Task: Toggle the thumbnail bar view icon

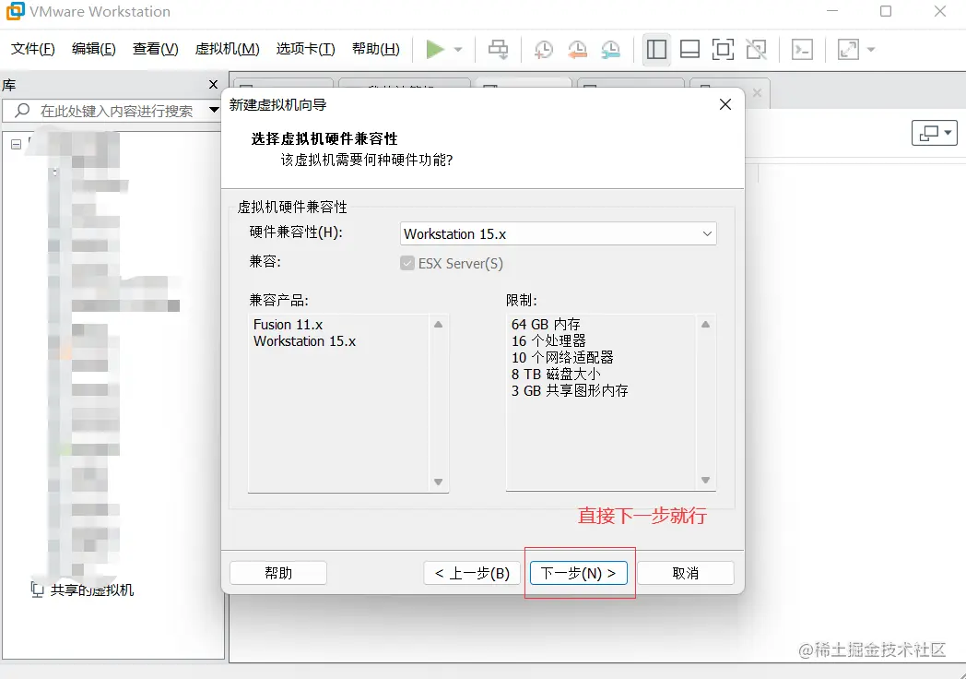Action: coord(689,49)
